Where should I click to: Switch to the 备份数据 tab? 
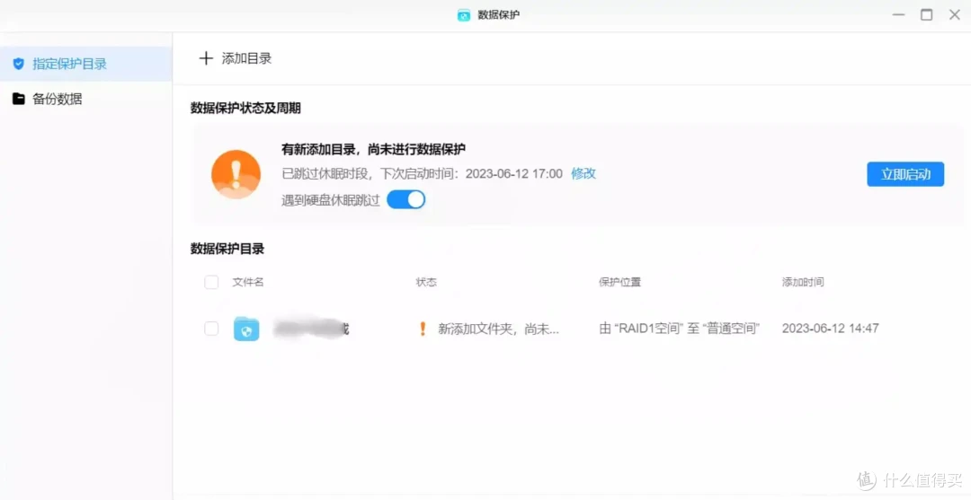click(x=86, y=98)
